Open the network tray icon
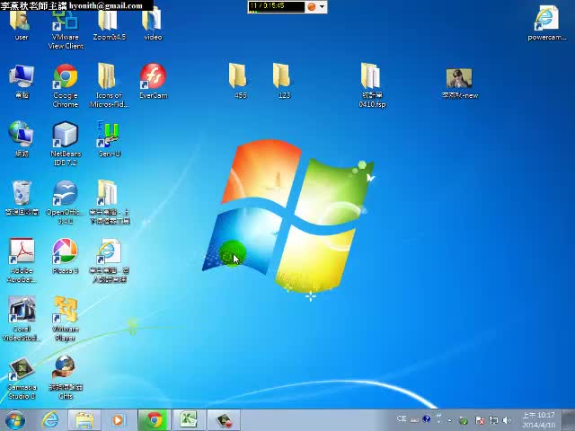This screenshot has width=575, height=431. click(x=494, y=420)
